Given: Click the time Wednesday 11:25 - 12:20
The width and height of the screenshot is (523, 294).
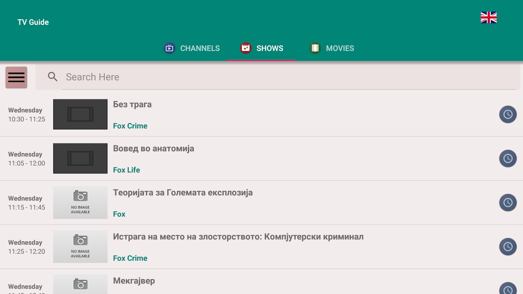Looking at the screenshot, I should click(26, 247).
